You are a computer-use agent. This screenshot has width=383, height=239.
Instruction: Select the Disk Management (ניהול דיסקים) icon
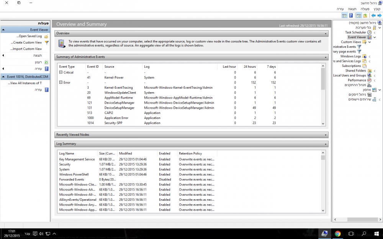click(369, 94)
